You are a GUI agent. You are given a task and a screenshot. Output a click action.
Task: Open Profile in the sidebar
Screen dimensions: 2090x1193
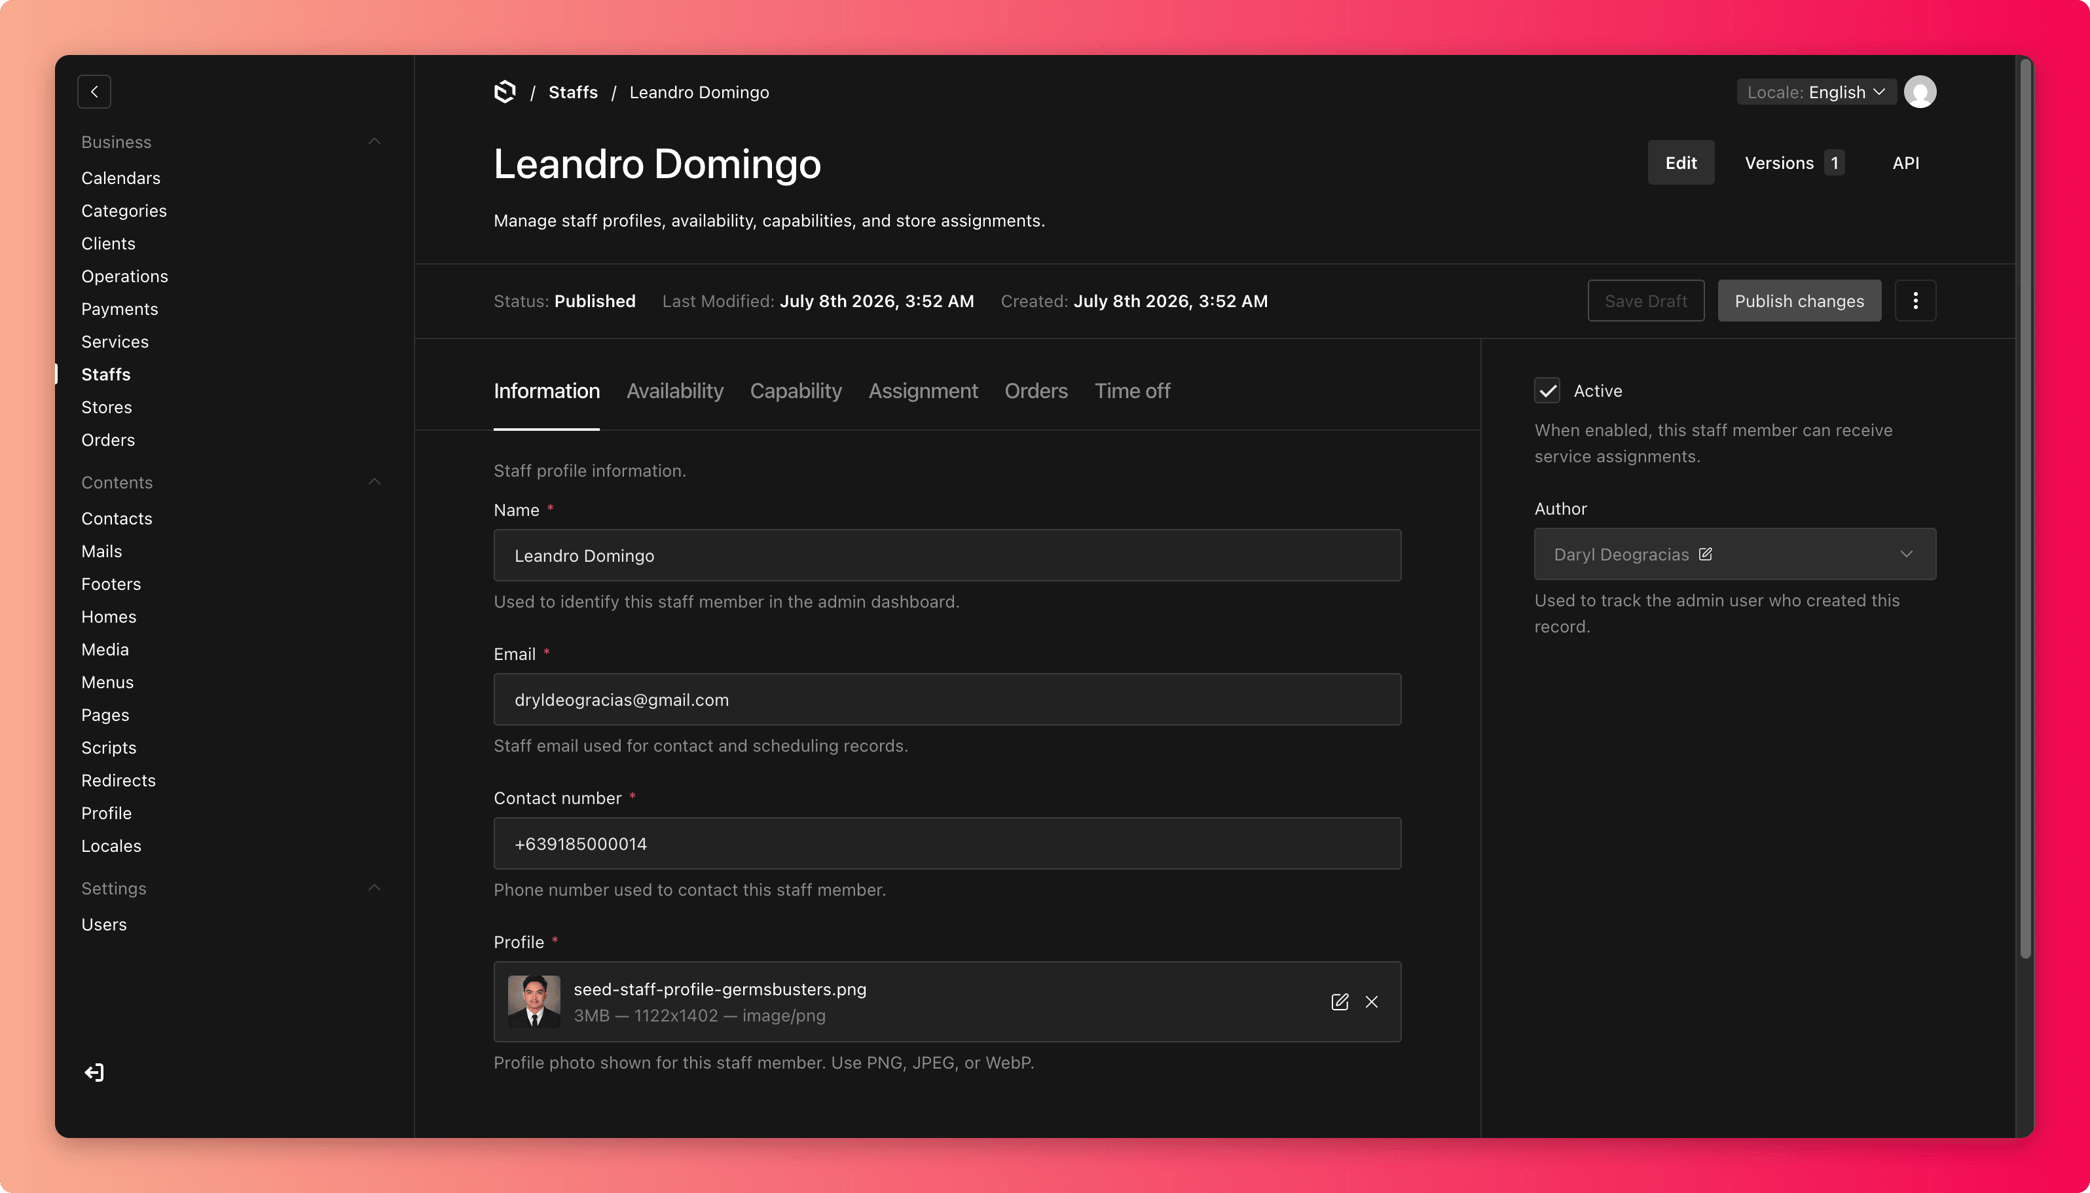point(107,814)
